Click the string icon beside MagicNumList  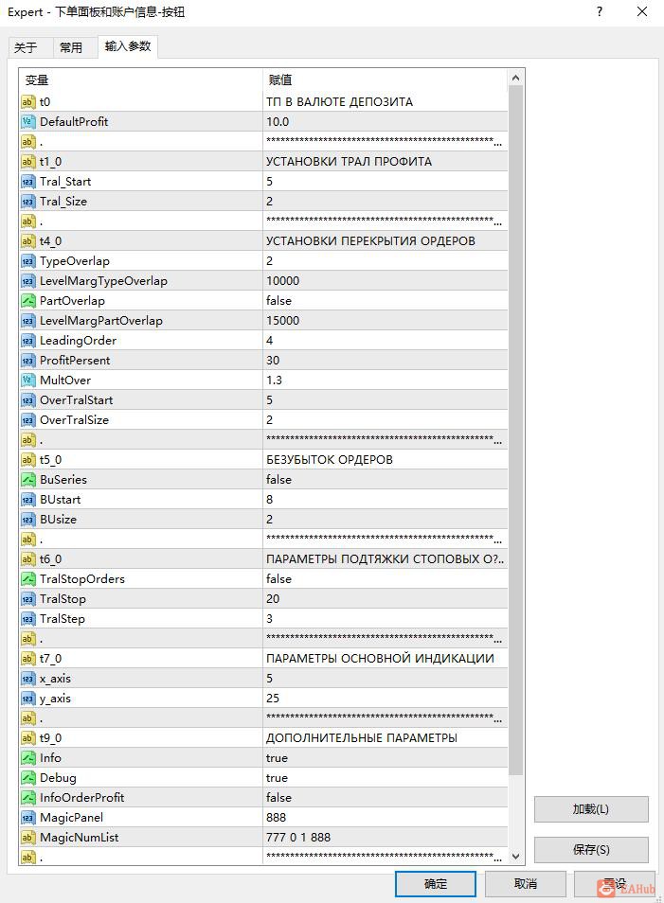[x=27, y=838]
